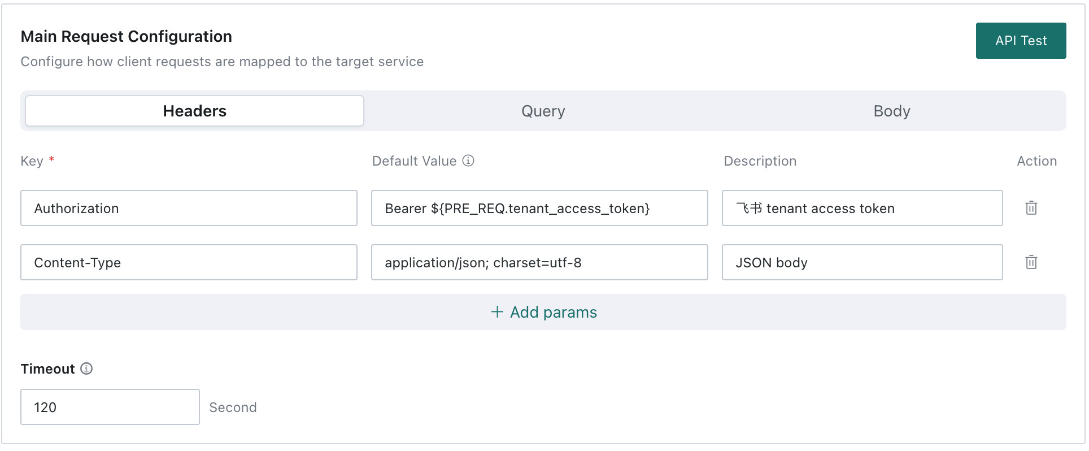Image resolution: width=1089 pixels, height=451 pixels.
Task: Click the Action column label
Action: pyautogui.click(x=1036, y=161)
